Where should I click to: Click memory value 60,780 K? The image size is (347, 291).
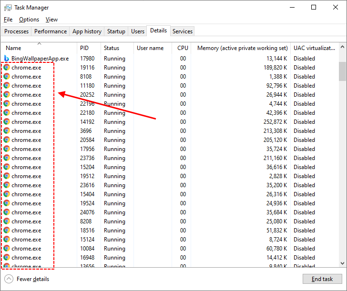pos(276,249)
